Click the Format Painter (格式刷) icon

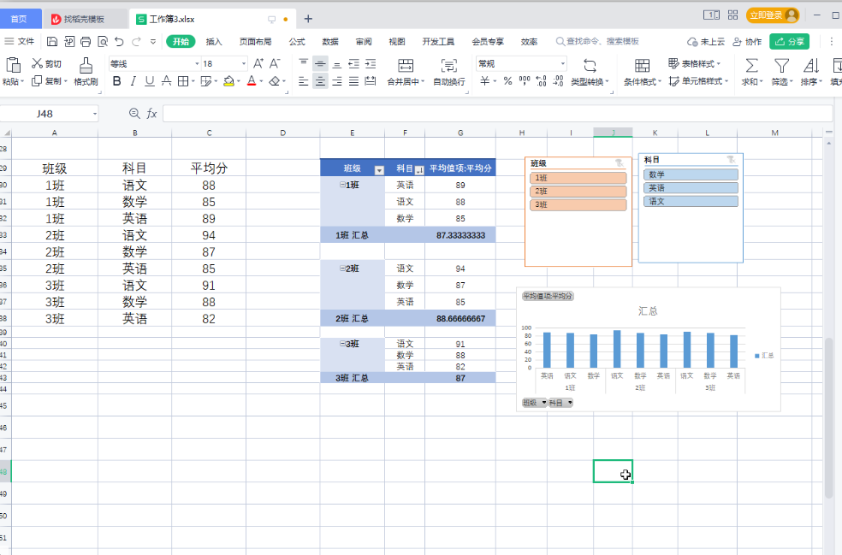[86, 65]
